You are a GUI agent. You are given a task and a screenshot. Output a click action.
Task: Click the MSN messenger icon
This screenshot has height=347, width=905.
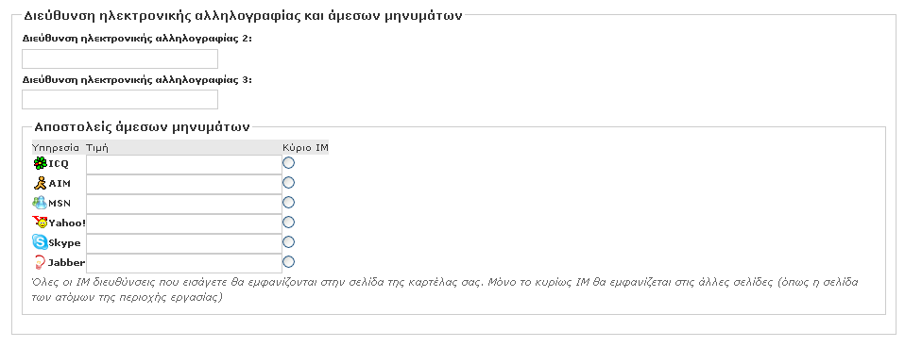click(40, 203)
